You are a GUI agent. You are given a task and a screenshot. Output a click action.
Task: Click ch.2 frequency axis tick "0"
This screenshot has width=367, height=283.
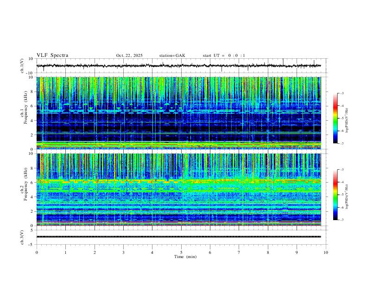click(x=32, y=226)
